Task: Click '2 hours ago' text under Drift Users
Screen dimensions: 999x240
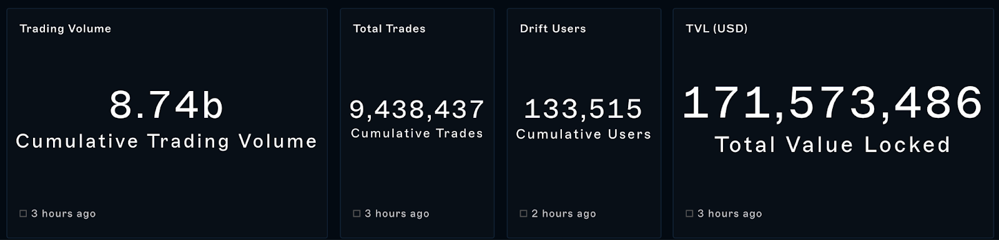Action: [564, 214]
